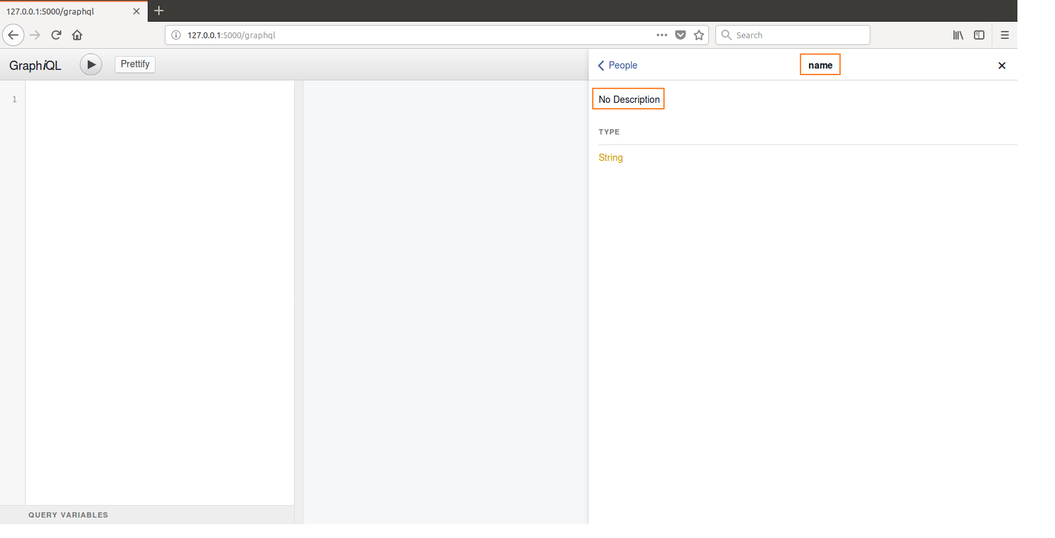The image size is (1055, 538).
Task: Go back to People in docs
Action: pyautogui.click(x=618, y=65)
